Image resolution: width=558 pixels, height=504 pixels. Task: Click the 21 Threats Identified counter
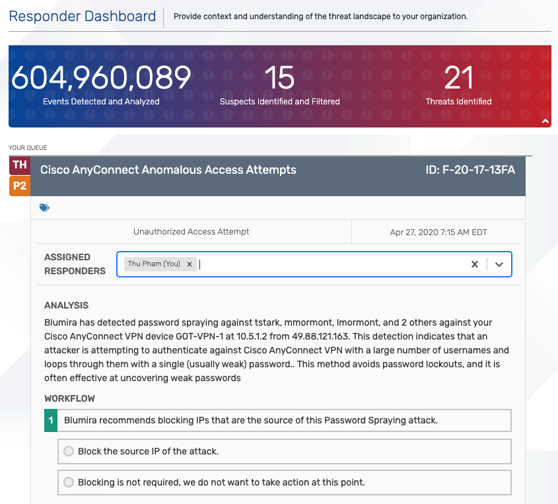click(458, 85)
